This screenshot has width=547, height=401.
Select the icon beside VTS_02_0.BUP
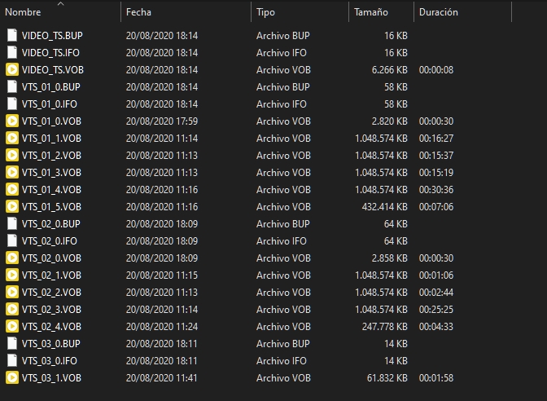(x=11, y=224)
